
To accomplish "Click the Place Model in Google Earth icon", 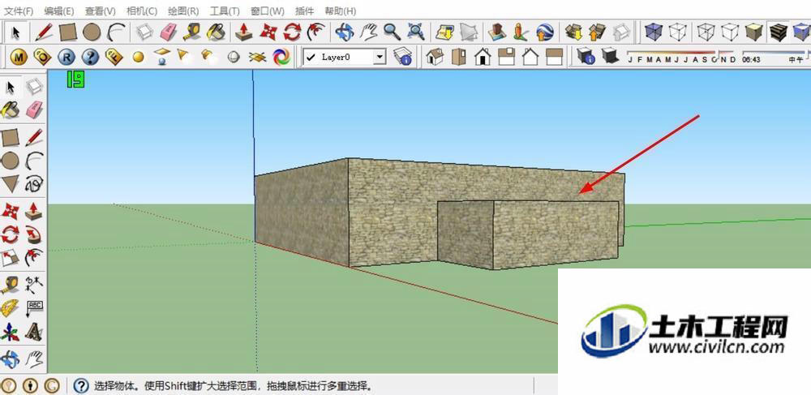I will click(545, 32).
